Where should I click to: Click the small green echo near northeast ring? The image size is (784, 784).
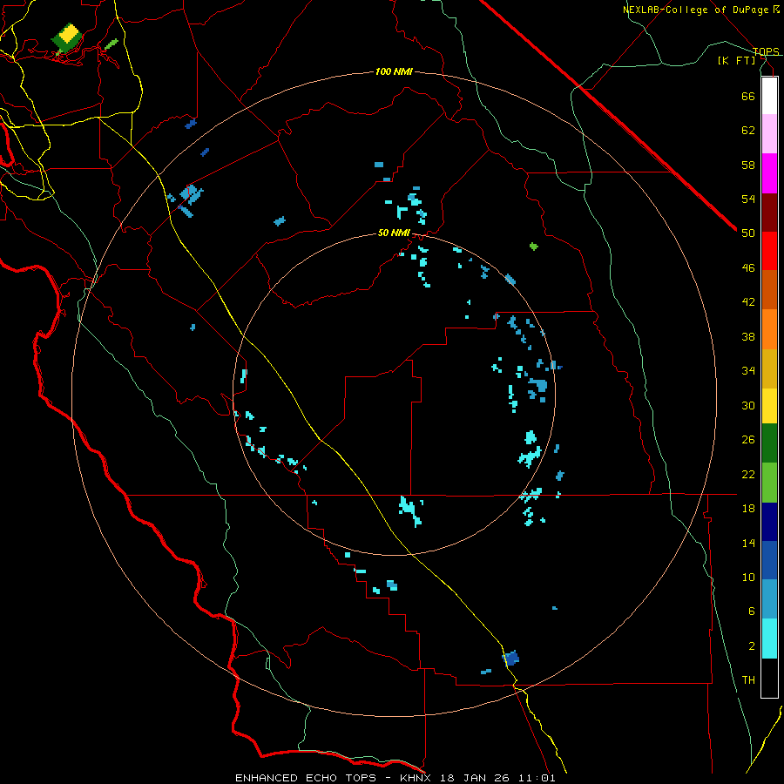coord(533,246)
